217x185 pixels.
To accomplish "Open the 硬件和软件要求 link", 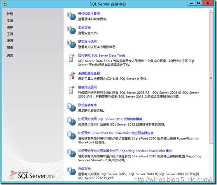I will (x=89, y=14).
